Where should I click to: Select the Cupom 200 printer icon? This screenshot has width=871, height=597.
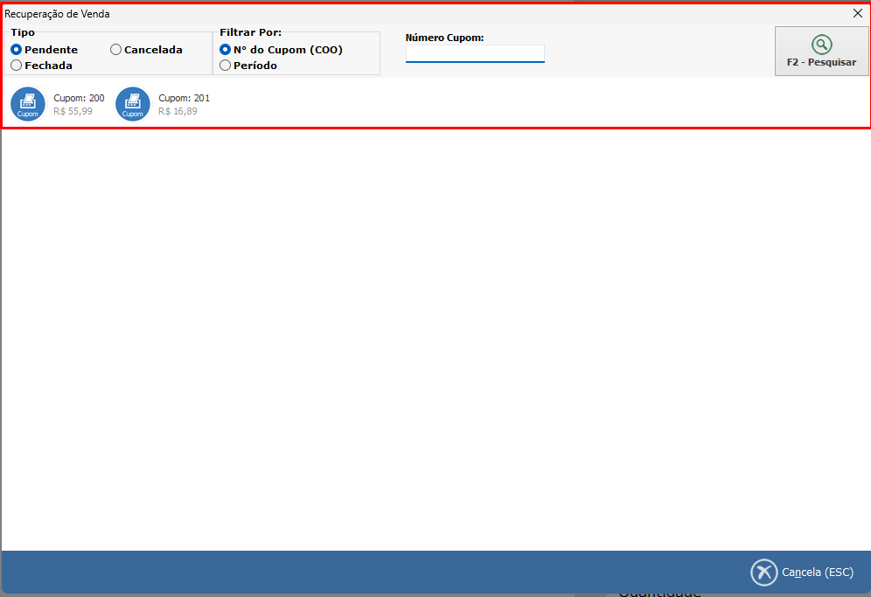click(x=28, y=104)
